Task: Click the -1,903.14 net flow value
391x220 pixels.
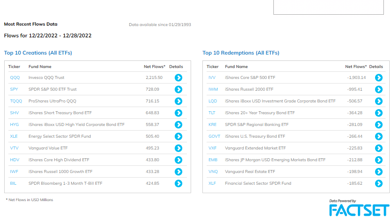Action: tap(356, 78)
